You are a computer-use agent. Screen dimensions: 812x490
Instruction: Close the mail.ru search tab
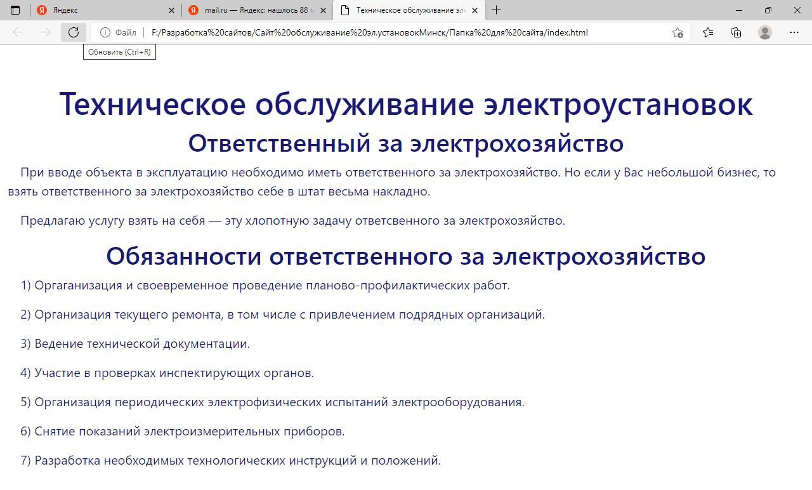324,10
